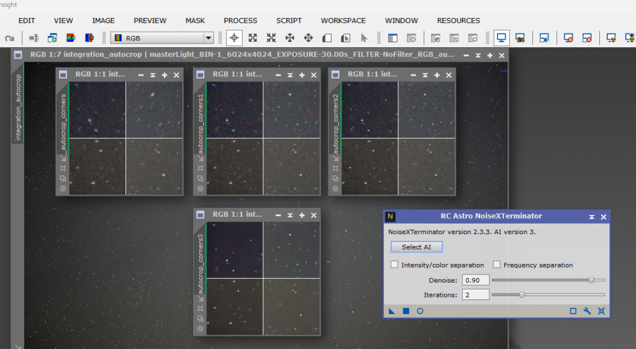
Task: Click the Denoise value field
Action: [x=476, y=280]
